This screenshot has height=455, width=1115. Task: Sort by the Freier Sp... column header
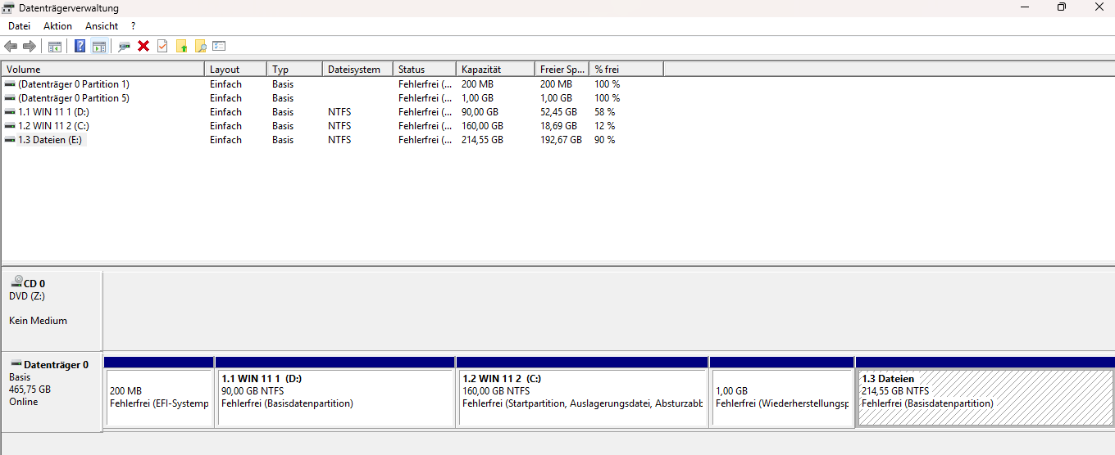[x=562, y=70]
